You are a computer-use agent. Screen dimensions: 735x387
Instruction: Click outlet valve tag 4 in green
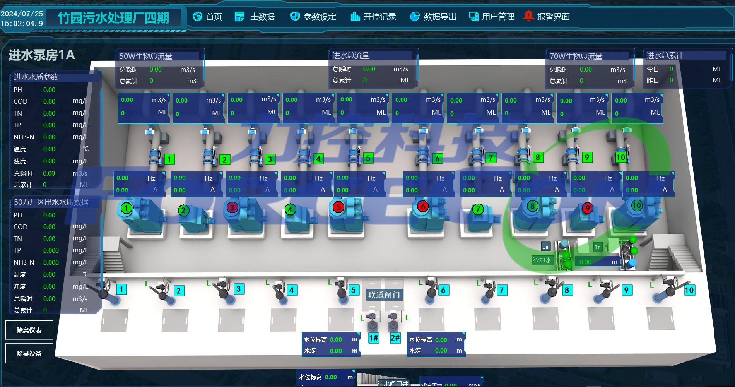[x=318, y=159]
